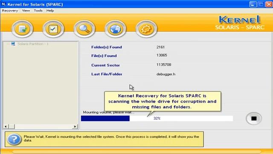Click the Please Wait status message
The width and height of the screenshot is (273, 154).
(x=111, y=139)
